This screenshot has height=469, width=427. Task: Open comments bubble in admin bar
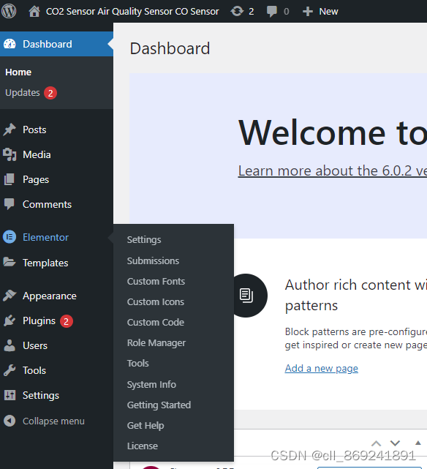[x=271, y=12]
